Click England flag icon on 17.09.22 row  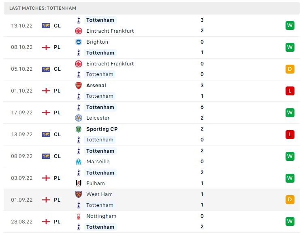point(46,113)
